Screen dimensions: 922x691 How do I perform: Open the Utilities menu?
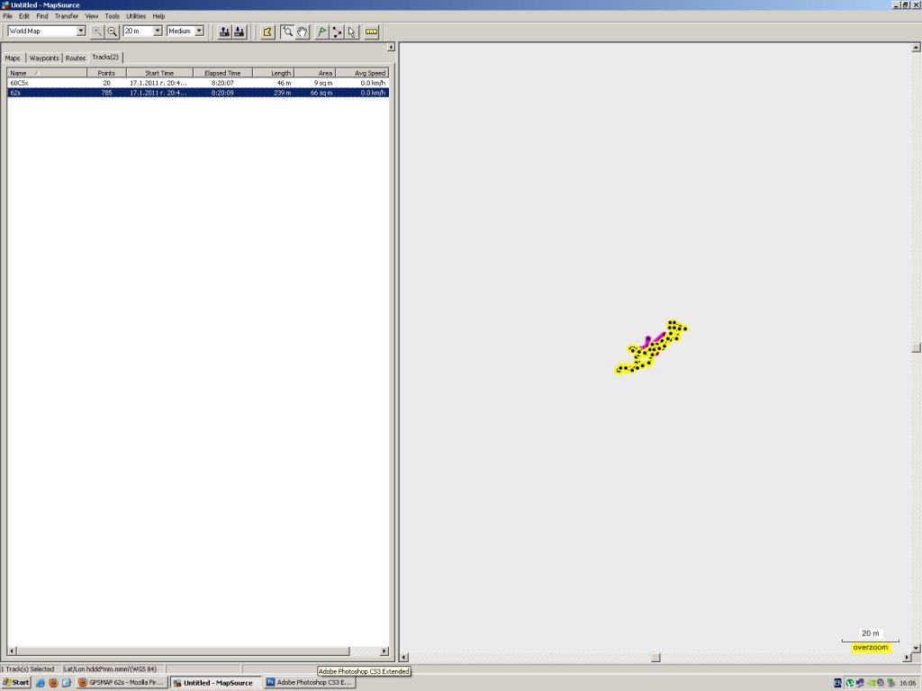click(136, 16)
